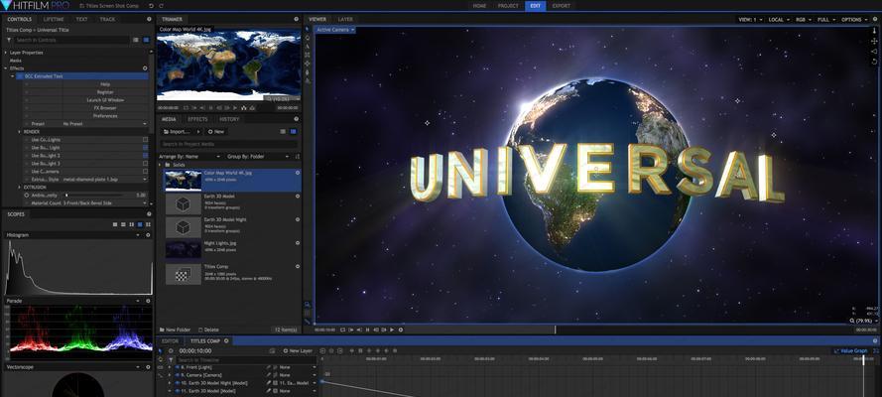Viewport: 882px width, 397px height.
Task: Open the Vectorscope settings gear
Action: pos(148,366)
